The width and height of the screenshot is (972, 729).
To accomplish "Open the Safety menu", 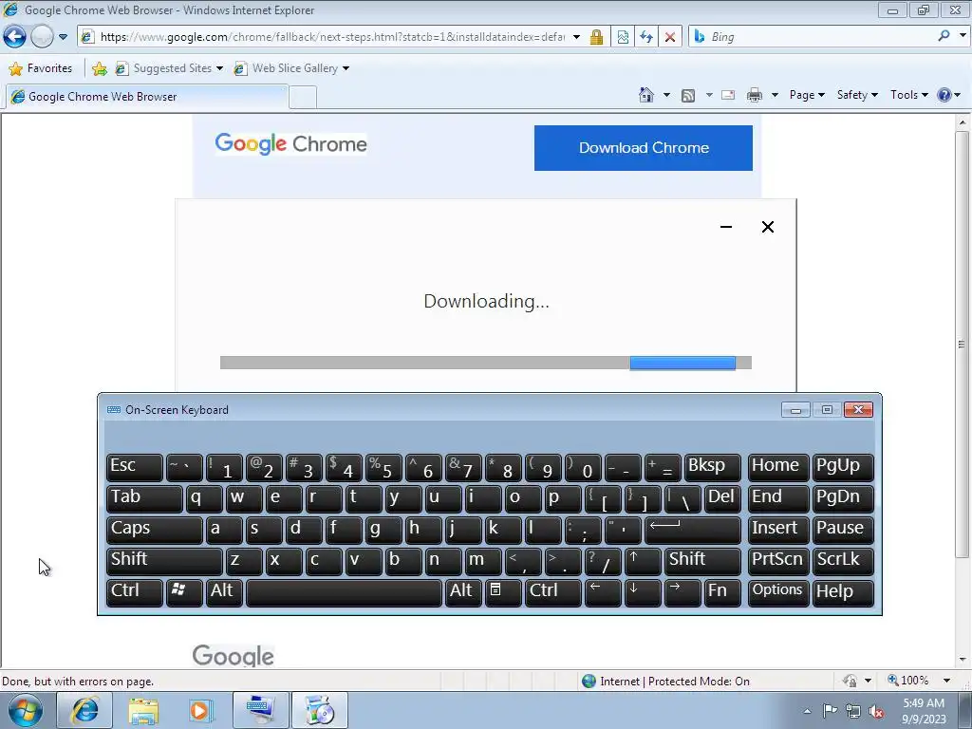I will pos(857,95).
